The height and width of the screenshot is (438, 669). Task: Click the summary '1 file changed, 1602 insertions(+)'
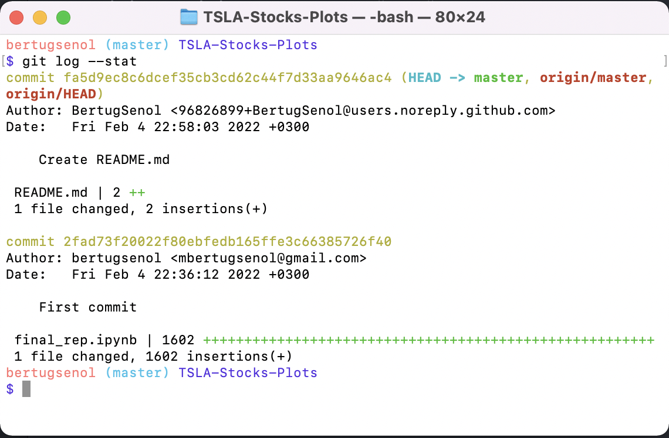click(153, 356)
